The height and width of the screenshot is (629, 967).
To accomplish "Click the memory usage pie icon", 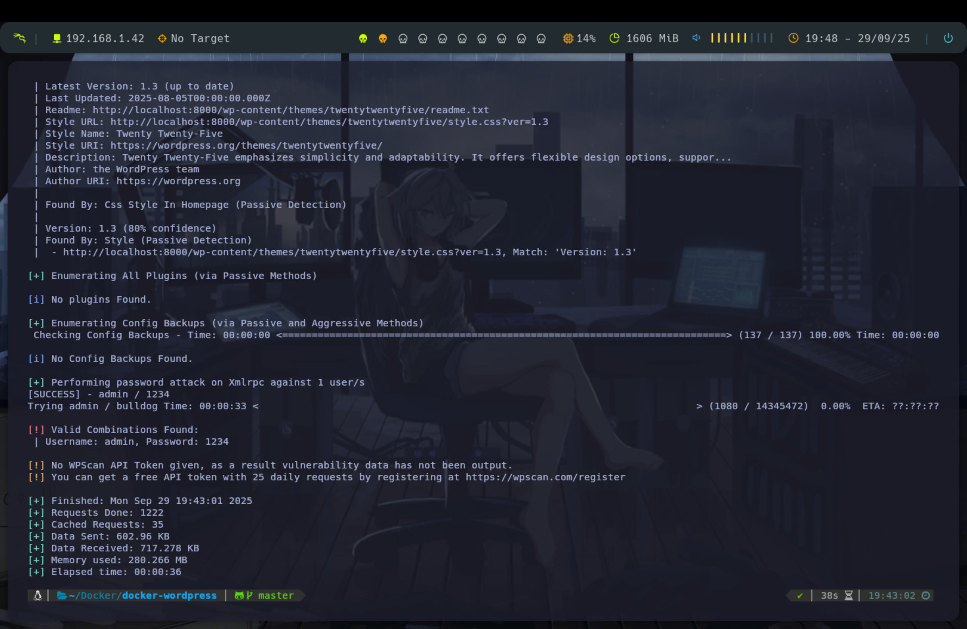I will (x=614, y=38).
